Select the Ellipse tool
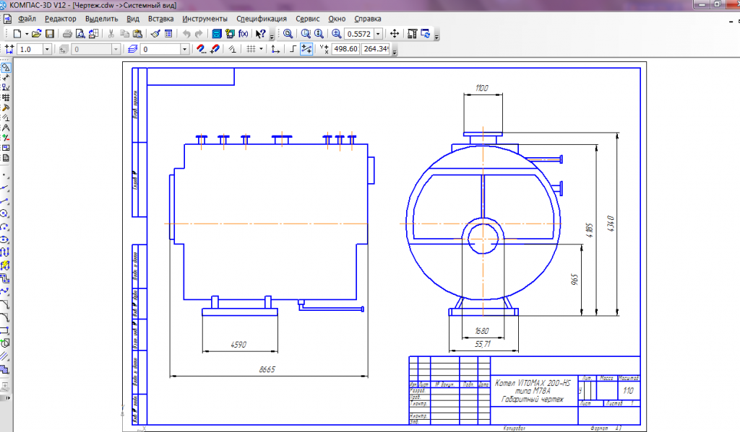 click(x=5, y=239)
